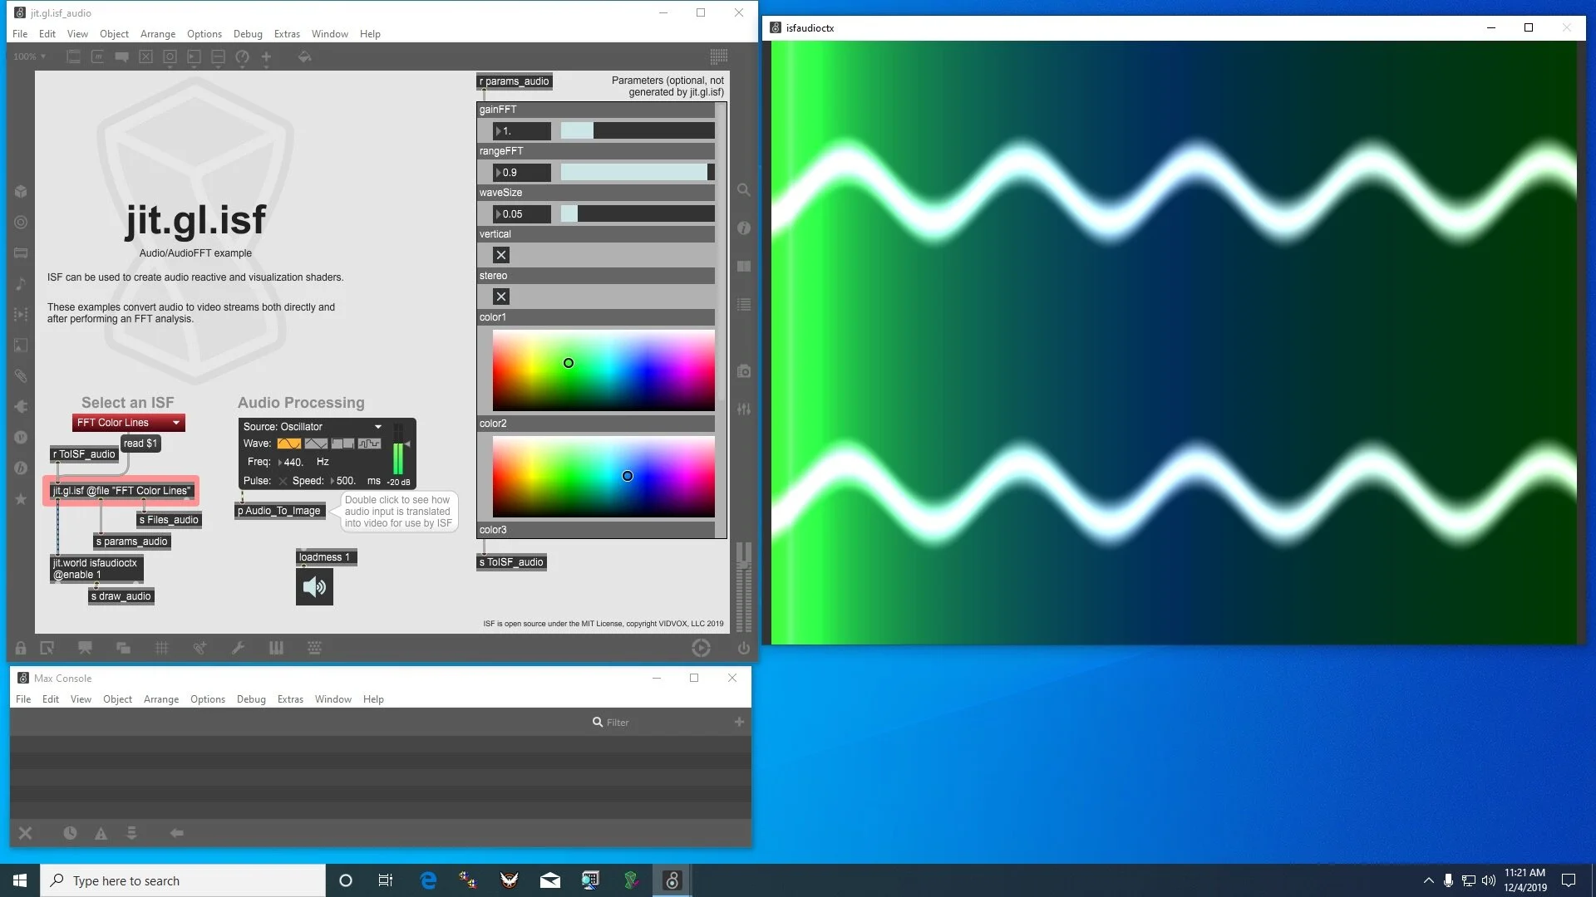The height and width of the screenshot is (897, 1596).
Task: Add a new object box from toolbar
Action: pos(73,57)
